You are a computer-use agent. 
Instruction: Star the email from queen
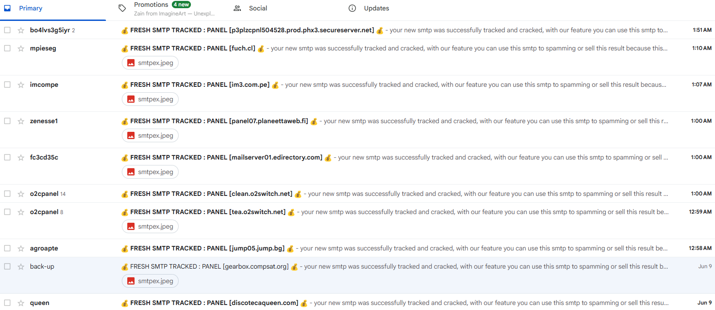[21, 303]
